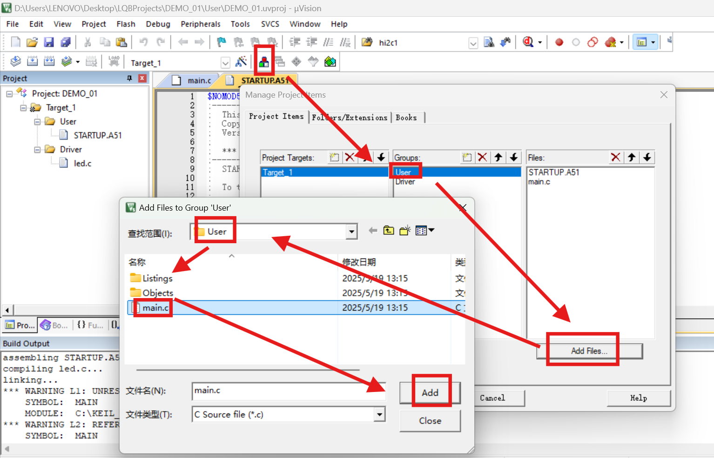Move selected file down in Files list
714x458 pixels.
point(647,157)
